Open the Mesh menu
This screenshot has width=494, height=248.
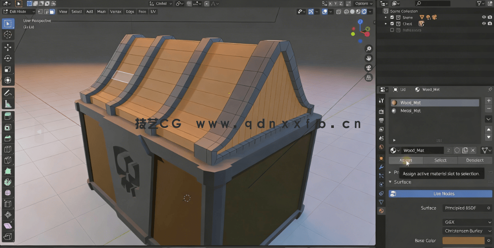[101, 12]
